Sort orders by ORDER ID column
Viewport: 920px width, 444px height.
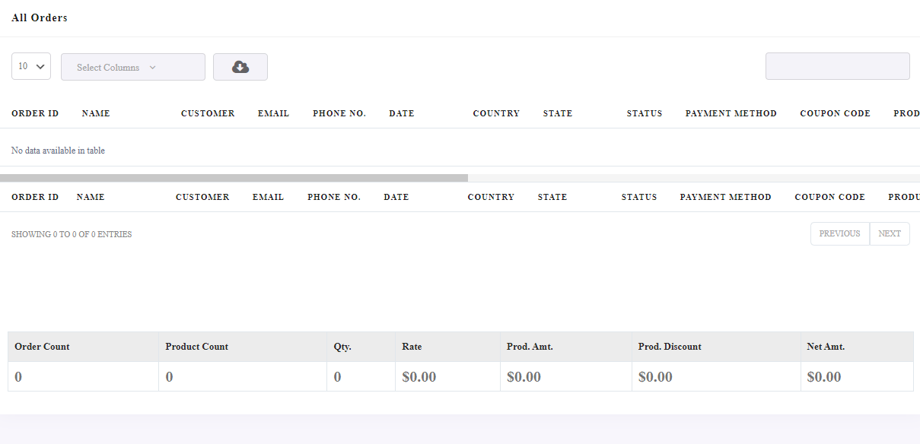pos(35,113)
